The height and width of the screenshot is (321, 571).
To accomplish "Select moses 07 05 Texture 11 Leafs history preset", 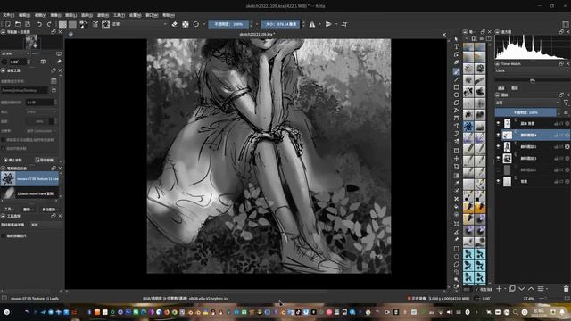I will click(29, 178).
